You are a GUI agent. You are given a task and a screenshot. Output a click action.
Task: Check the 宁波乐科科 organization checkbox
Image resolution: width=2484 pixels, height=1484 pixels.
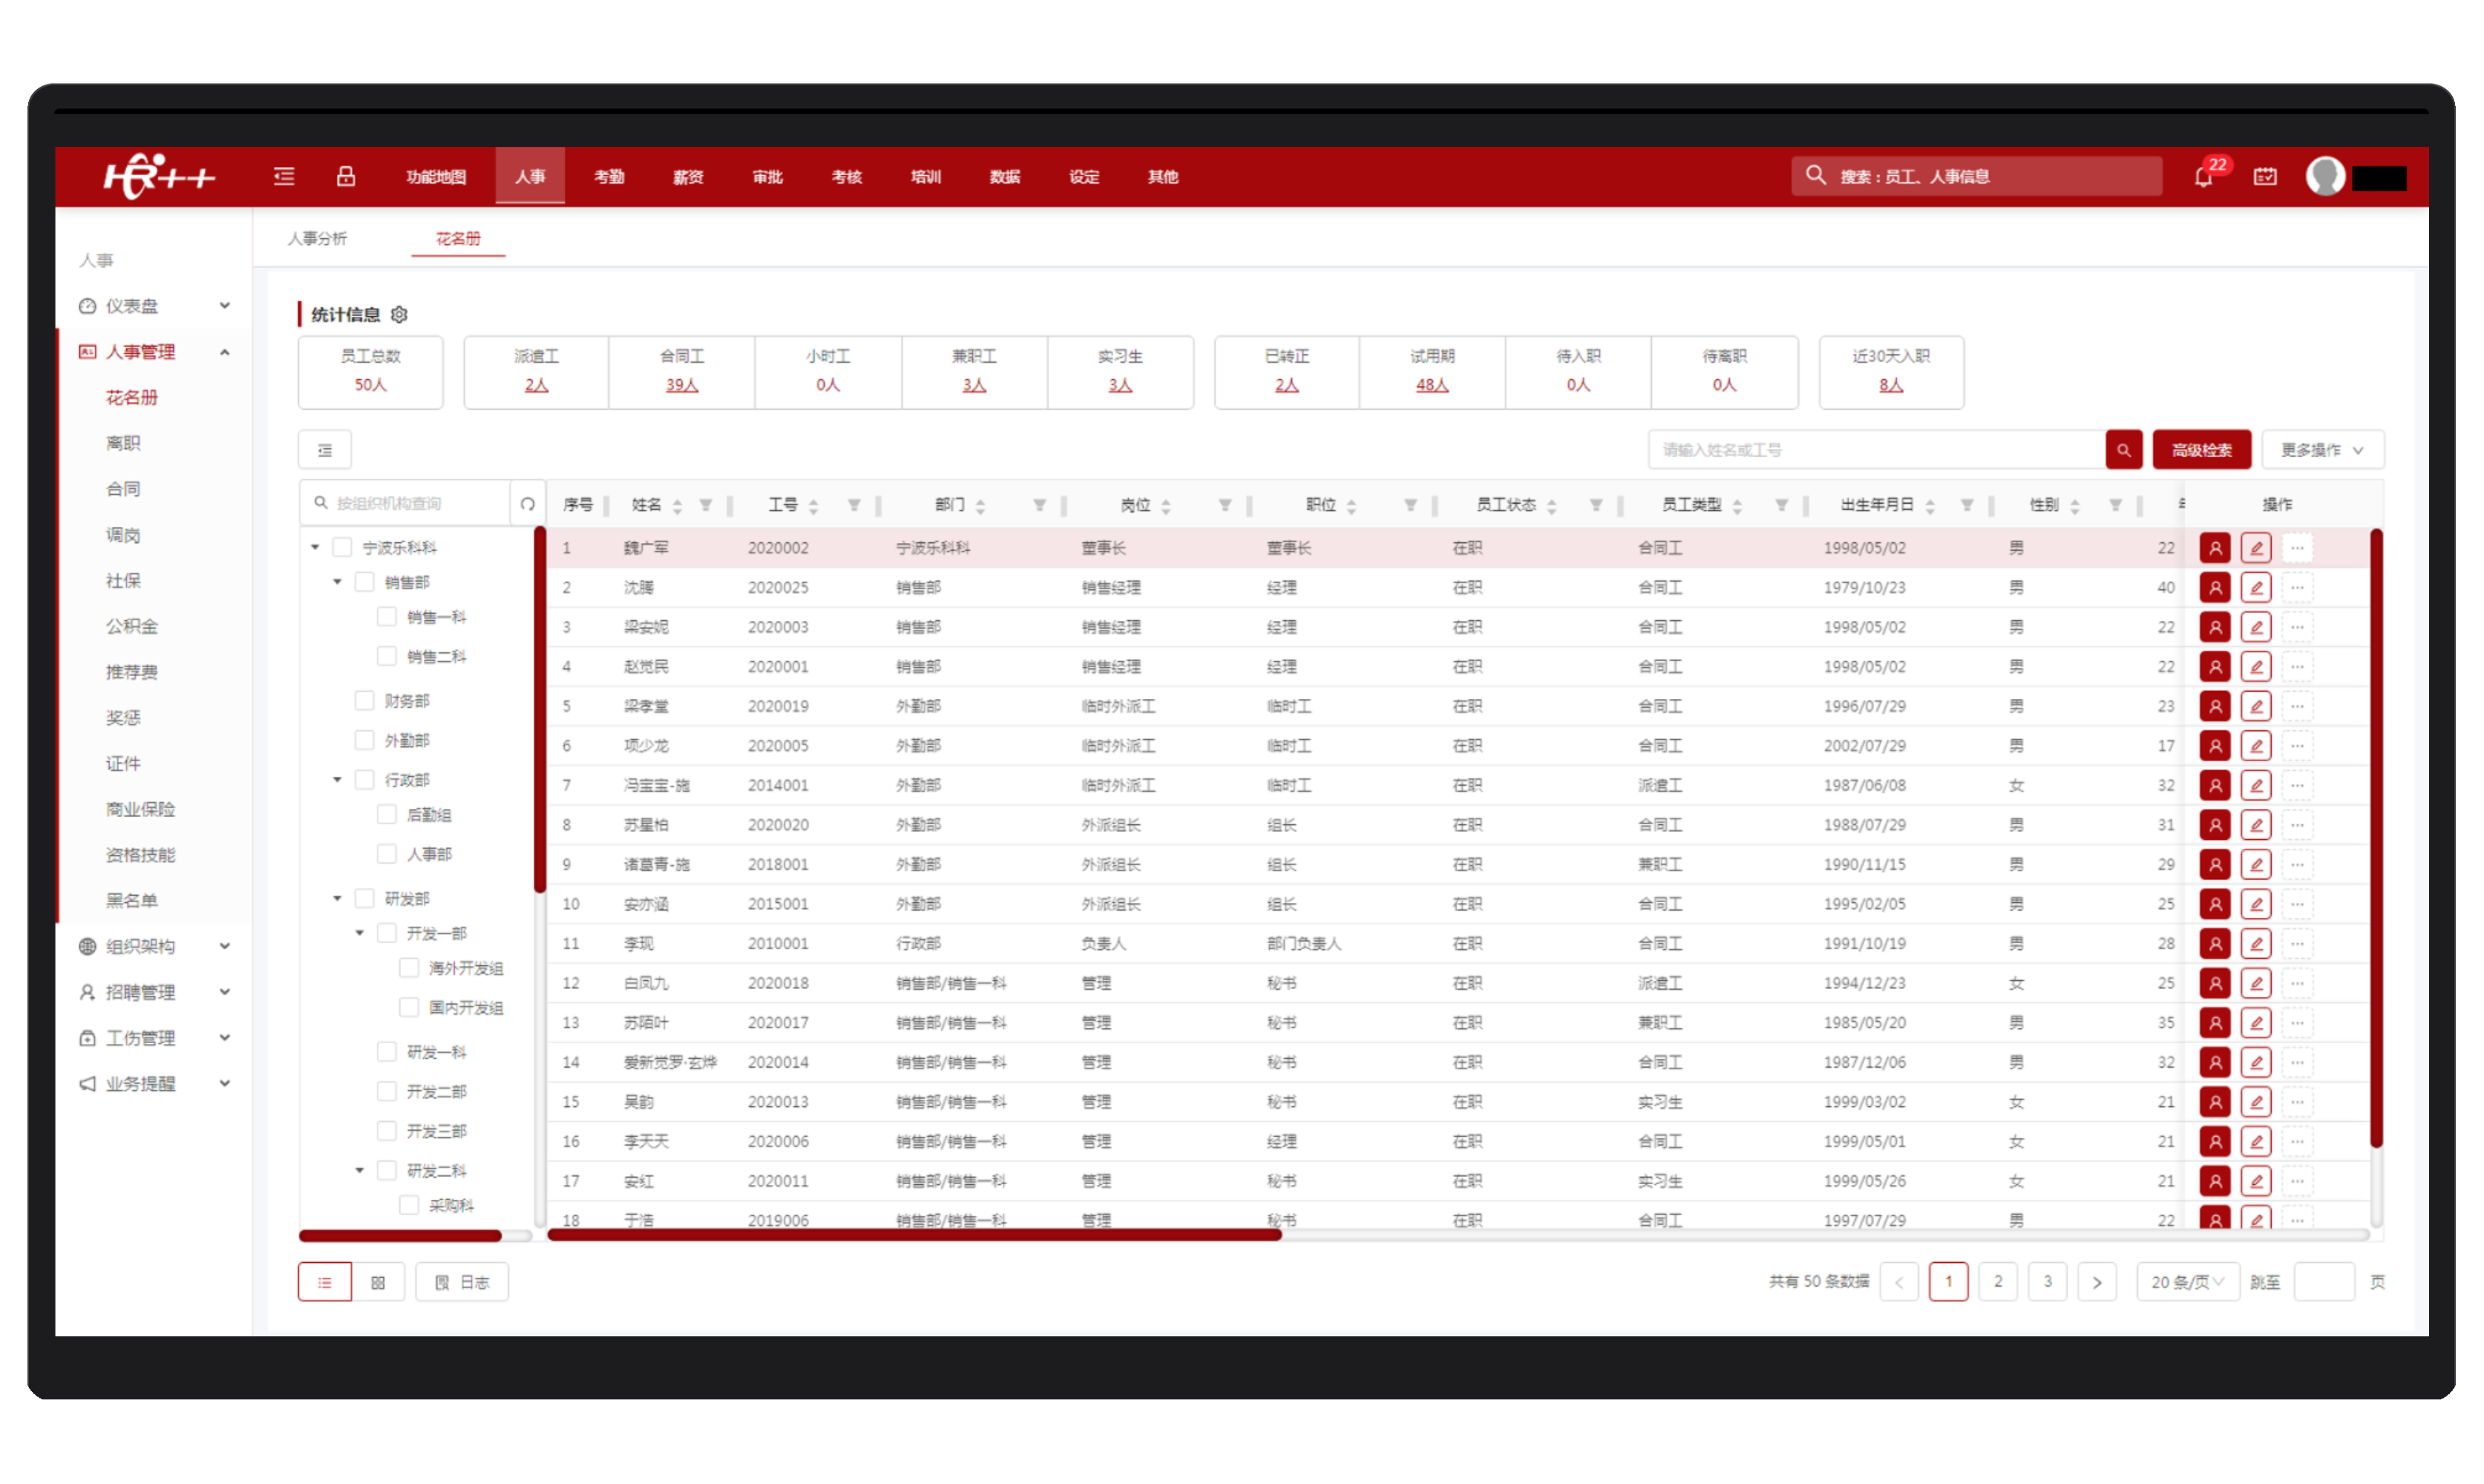tap(342, 547)
